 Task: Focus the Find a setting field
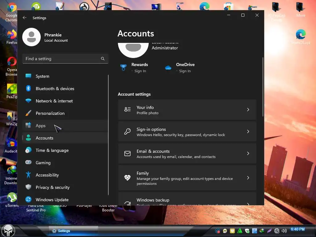pos(65,59)
